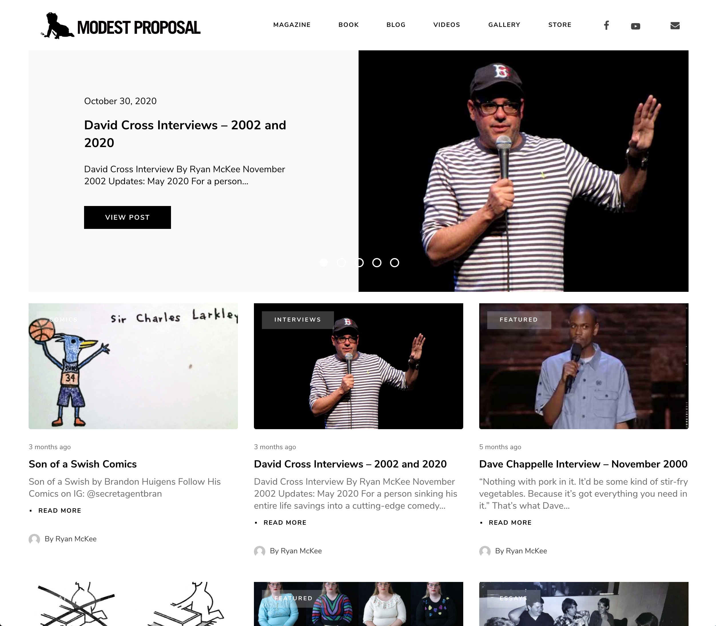Click the envelope contact icon
Screen dimensions: 716x626
(x=675, y=25)
